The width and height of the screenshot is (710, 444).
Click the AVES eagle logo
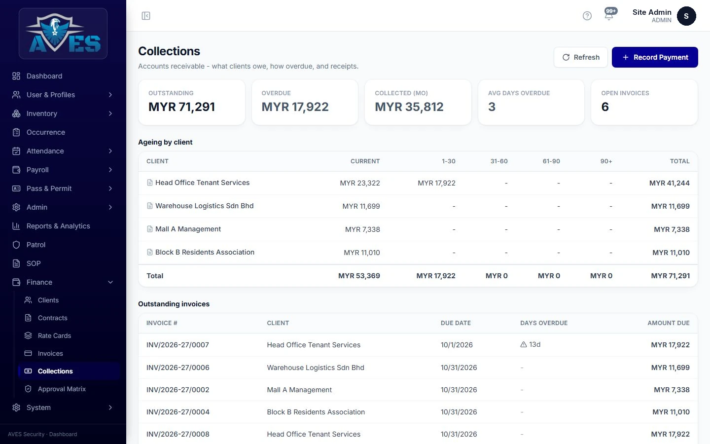[63, 34]
